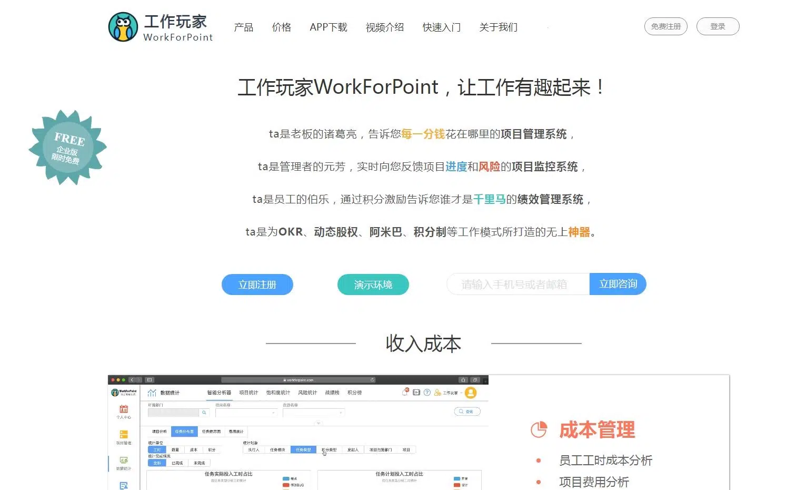
Task: Open the 演示环境 demo link
Action: tap(373, 285)
